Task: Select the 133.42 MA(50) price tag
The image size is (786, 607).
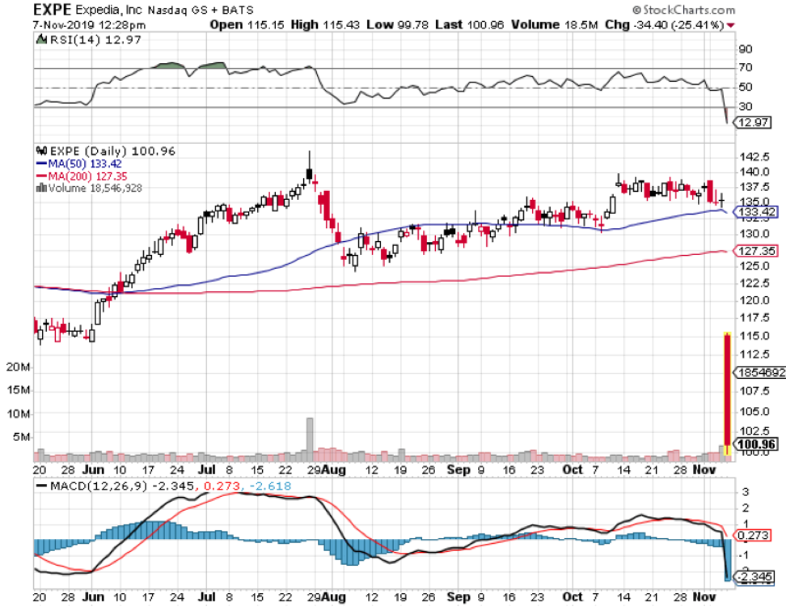Action: point(755,212)
